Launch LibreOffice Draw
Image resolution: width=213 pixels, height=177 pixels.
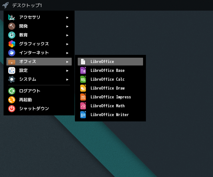(110, 88)
